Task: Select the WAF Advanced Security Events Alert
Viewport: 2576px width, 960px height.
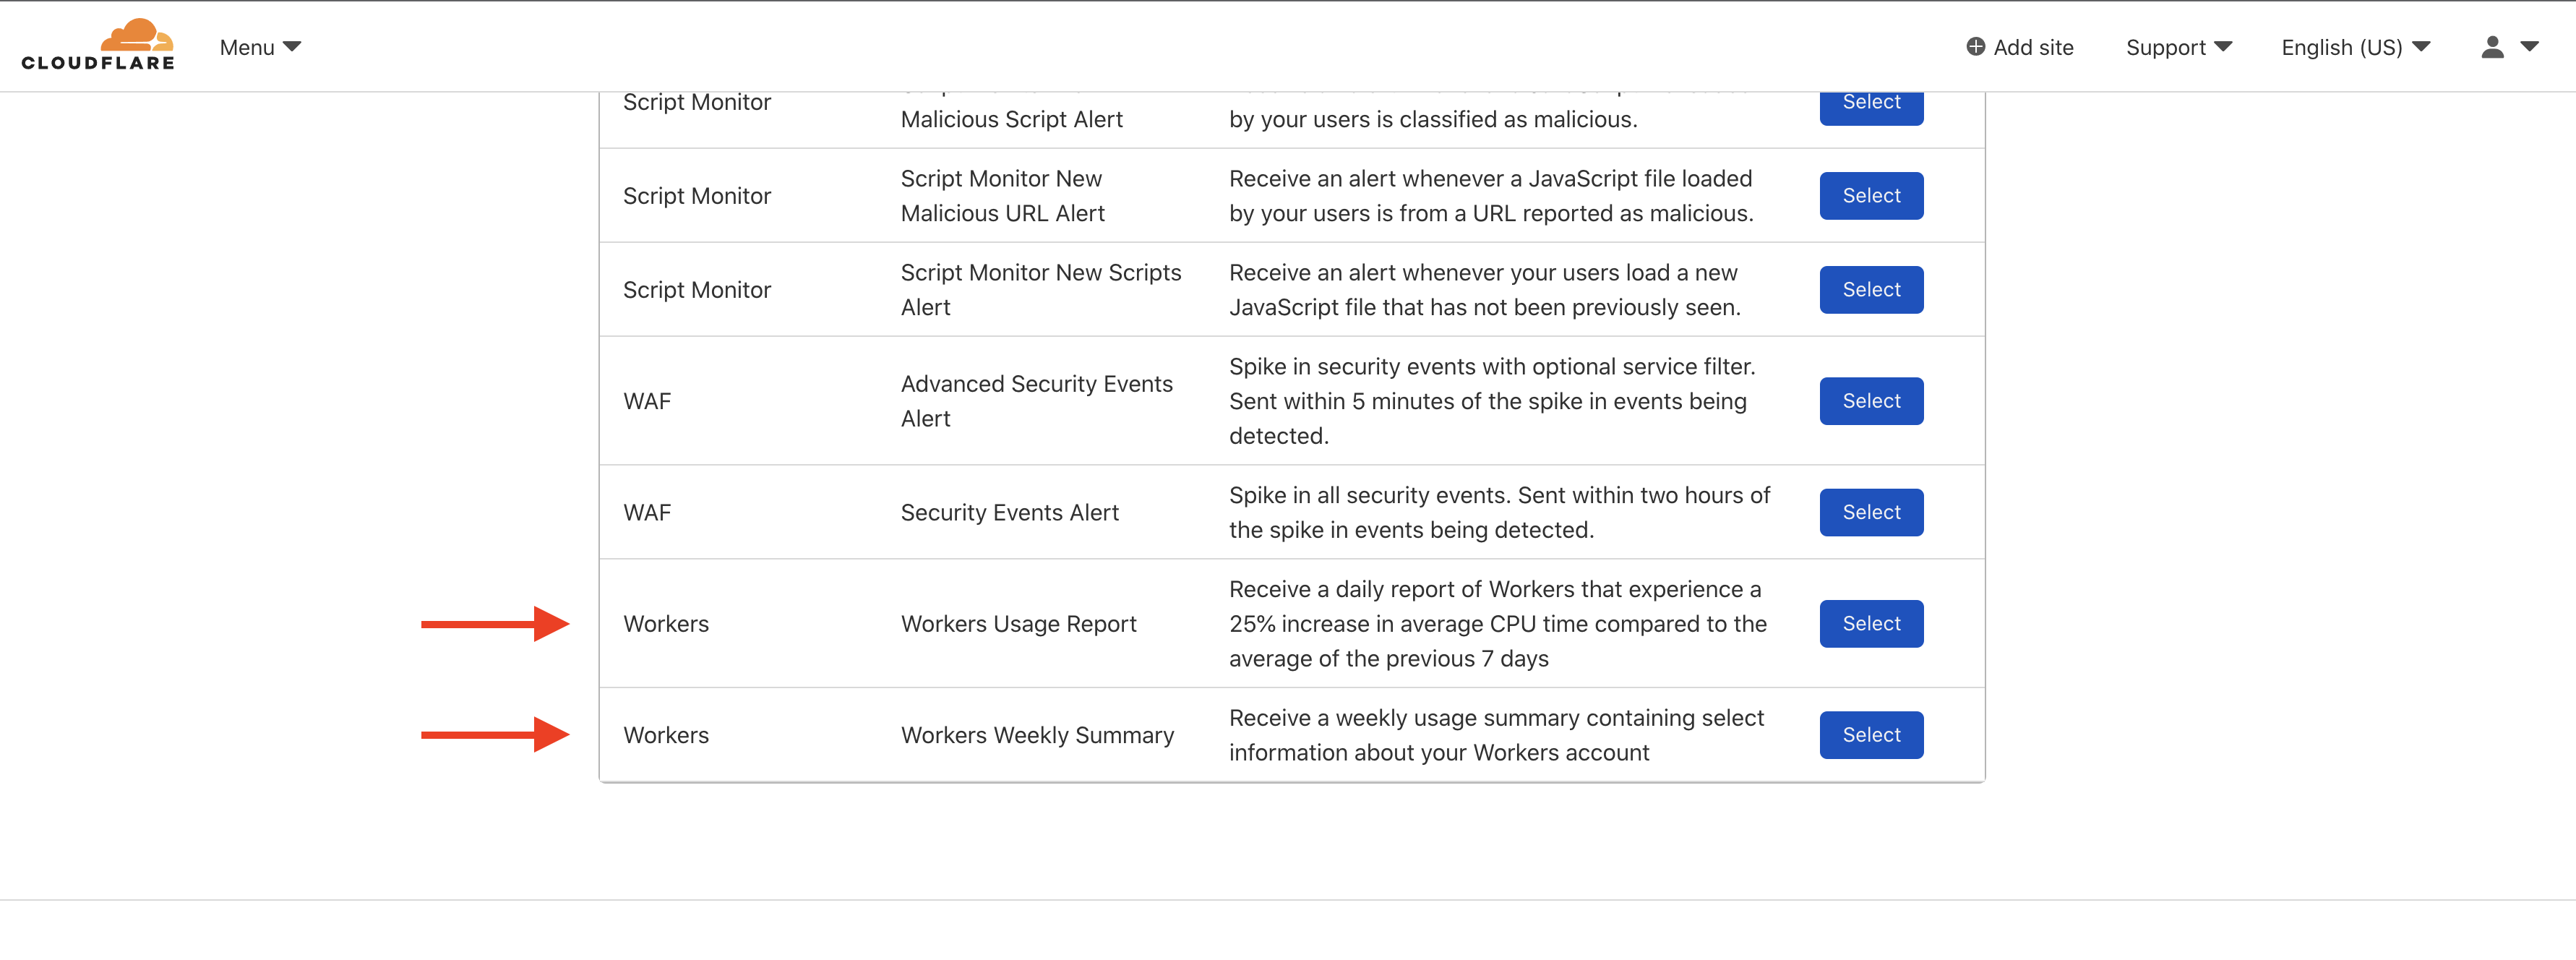Action: pyautogui.click(x=1871, y=400)
